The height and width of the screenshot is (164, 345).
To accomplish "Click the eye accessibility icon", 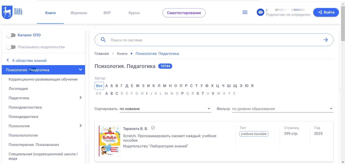I will [260, 12].
